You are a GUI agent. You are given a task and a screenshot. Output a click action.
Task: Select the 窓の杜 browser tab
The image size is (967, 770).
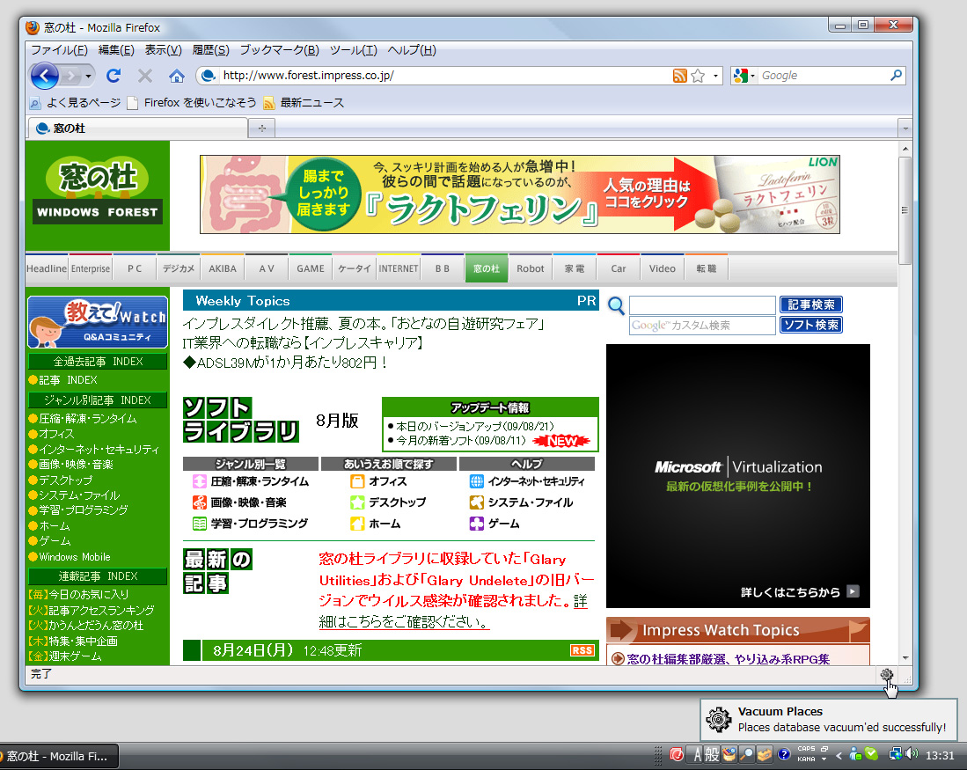click(137, 128)
